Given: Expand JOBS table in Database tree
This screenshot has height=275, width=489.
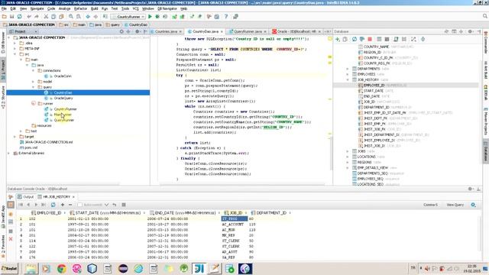Looking at the screenshot, I should (348, 151).
